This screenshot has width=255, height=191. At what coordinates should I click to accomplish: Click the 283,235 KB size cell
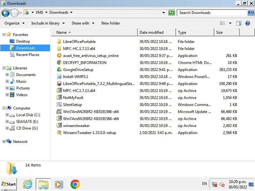[228, 69]
